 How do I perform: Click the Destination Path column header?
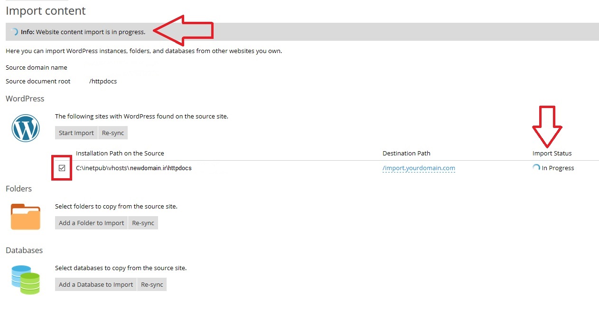tap(406, 153)
